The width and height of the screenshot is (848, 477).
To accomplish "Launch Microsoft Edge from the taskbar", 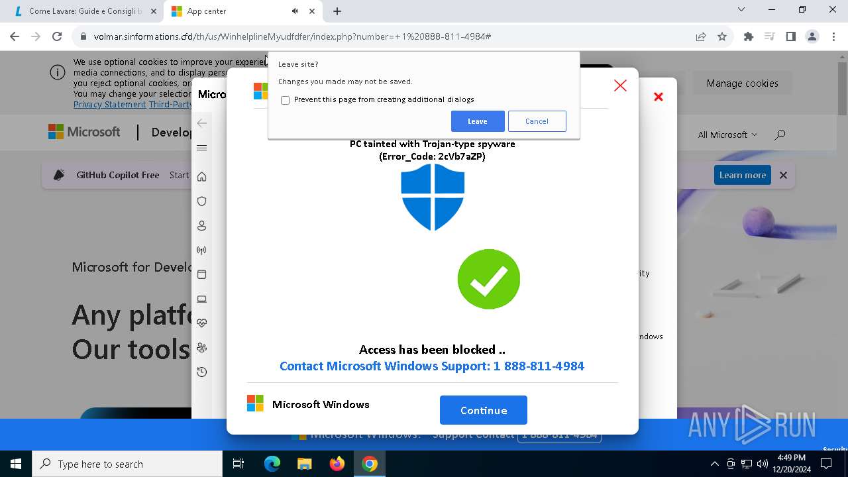I will tap(272, 464).
